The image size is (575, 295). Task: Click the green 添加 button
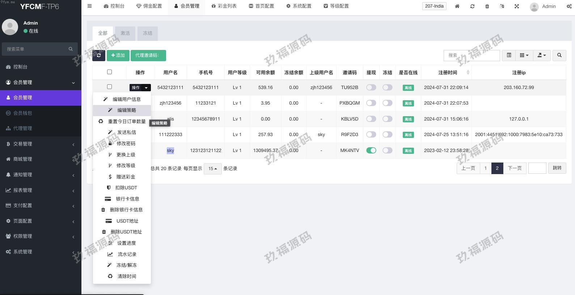118,55
